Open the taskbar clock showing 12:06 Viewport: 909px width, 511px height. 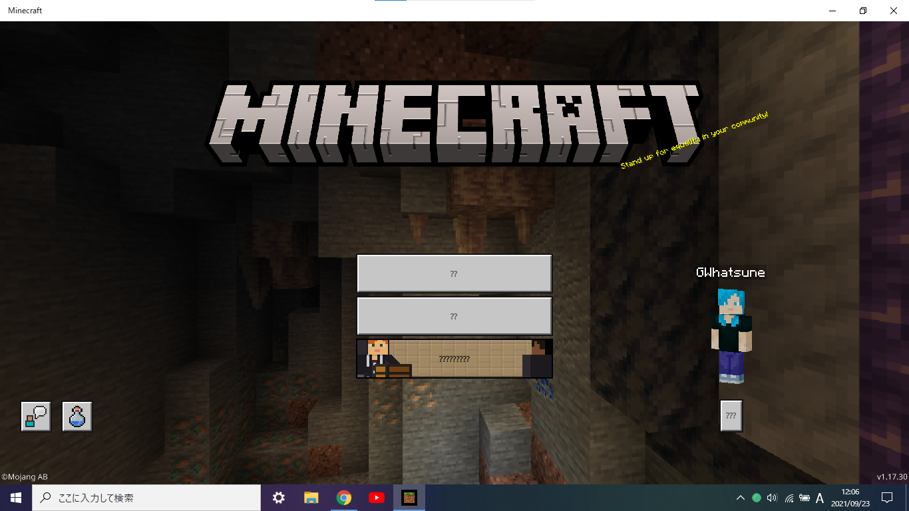point(850,498)
